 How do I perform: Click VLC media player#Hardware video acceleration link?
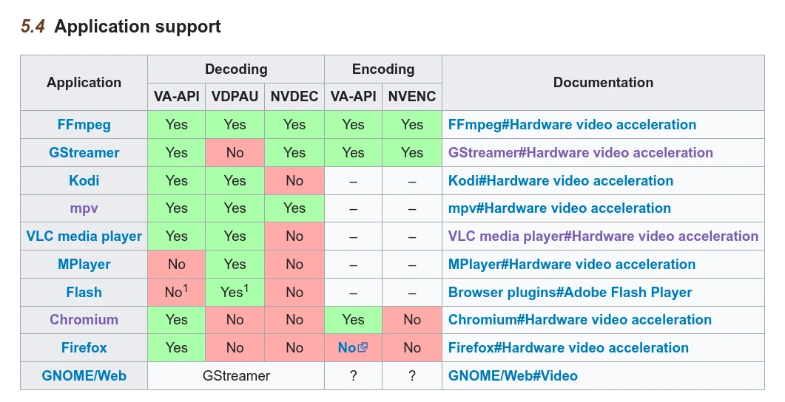point(603,236)
